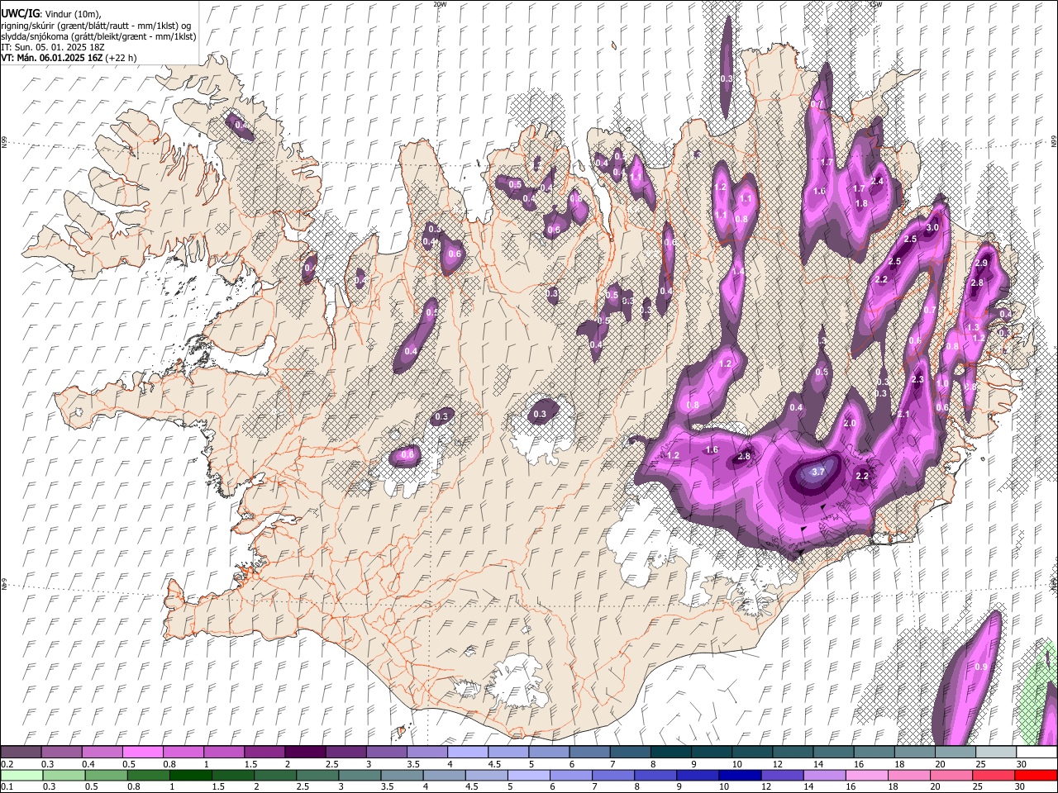Click the 0.2 label in the purple legend row
Screen dimensions: 1058x793
(x=7, y=764)
